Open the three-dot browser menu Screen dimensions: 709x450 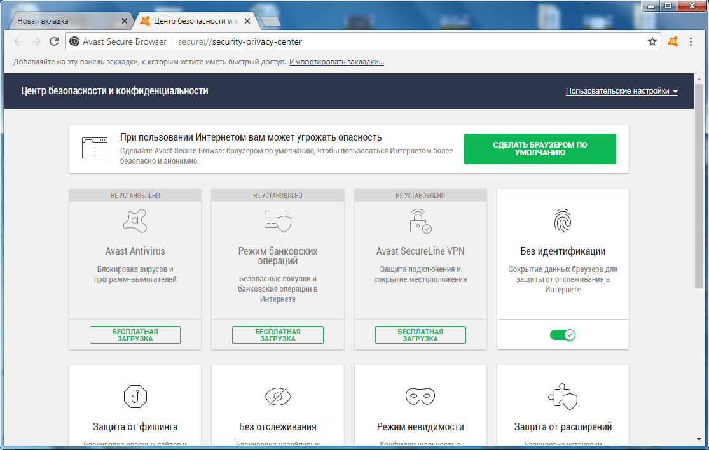pyautogui.click(x=691, y=41)
